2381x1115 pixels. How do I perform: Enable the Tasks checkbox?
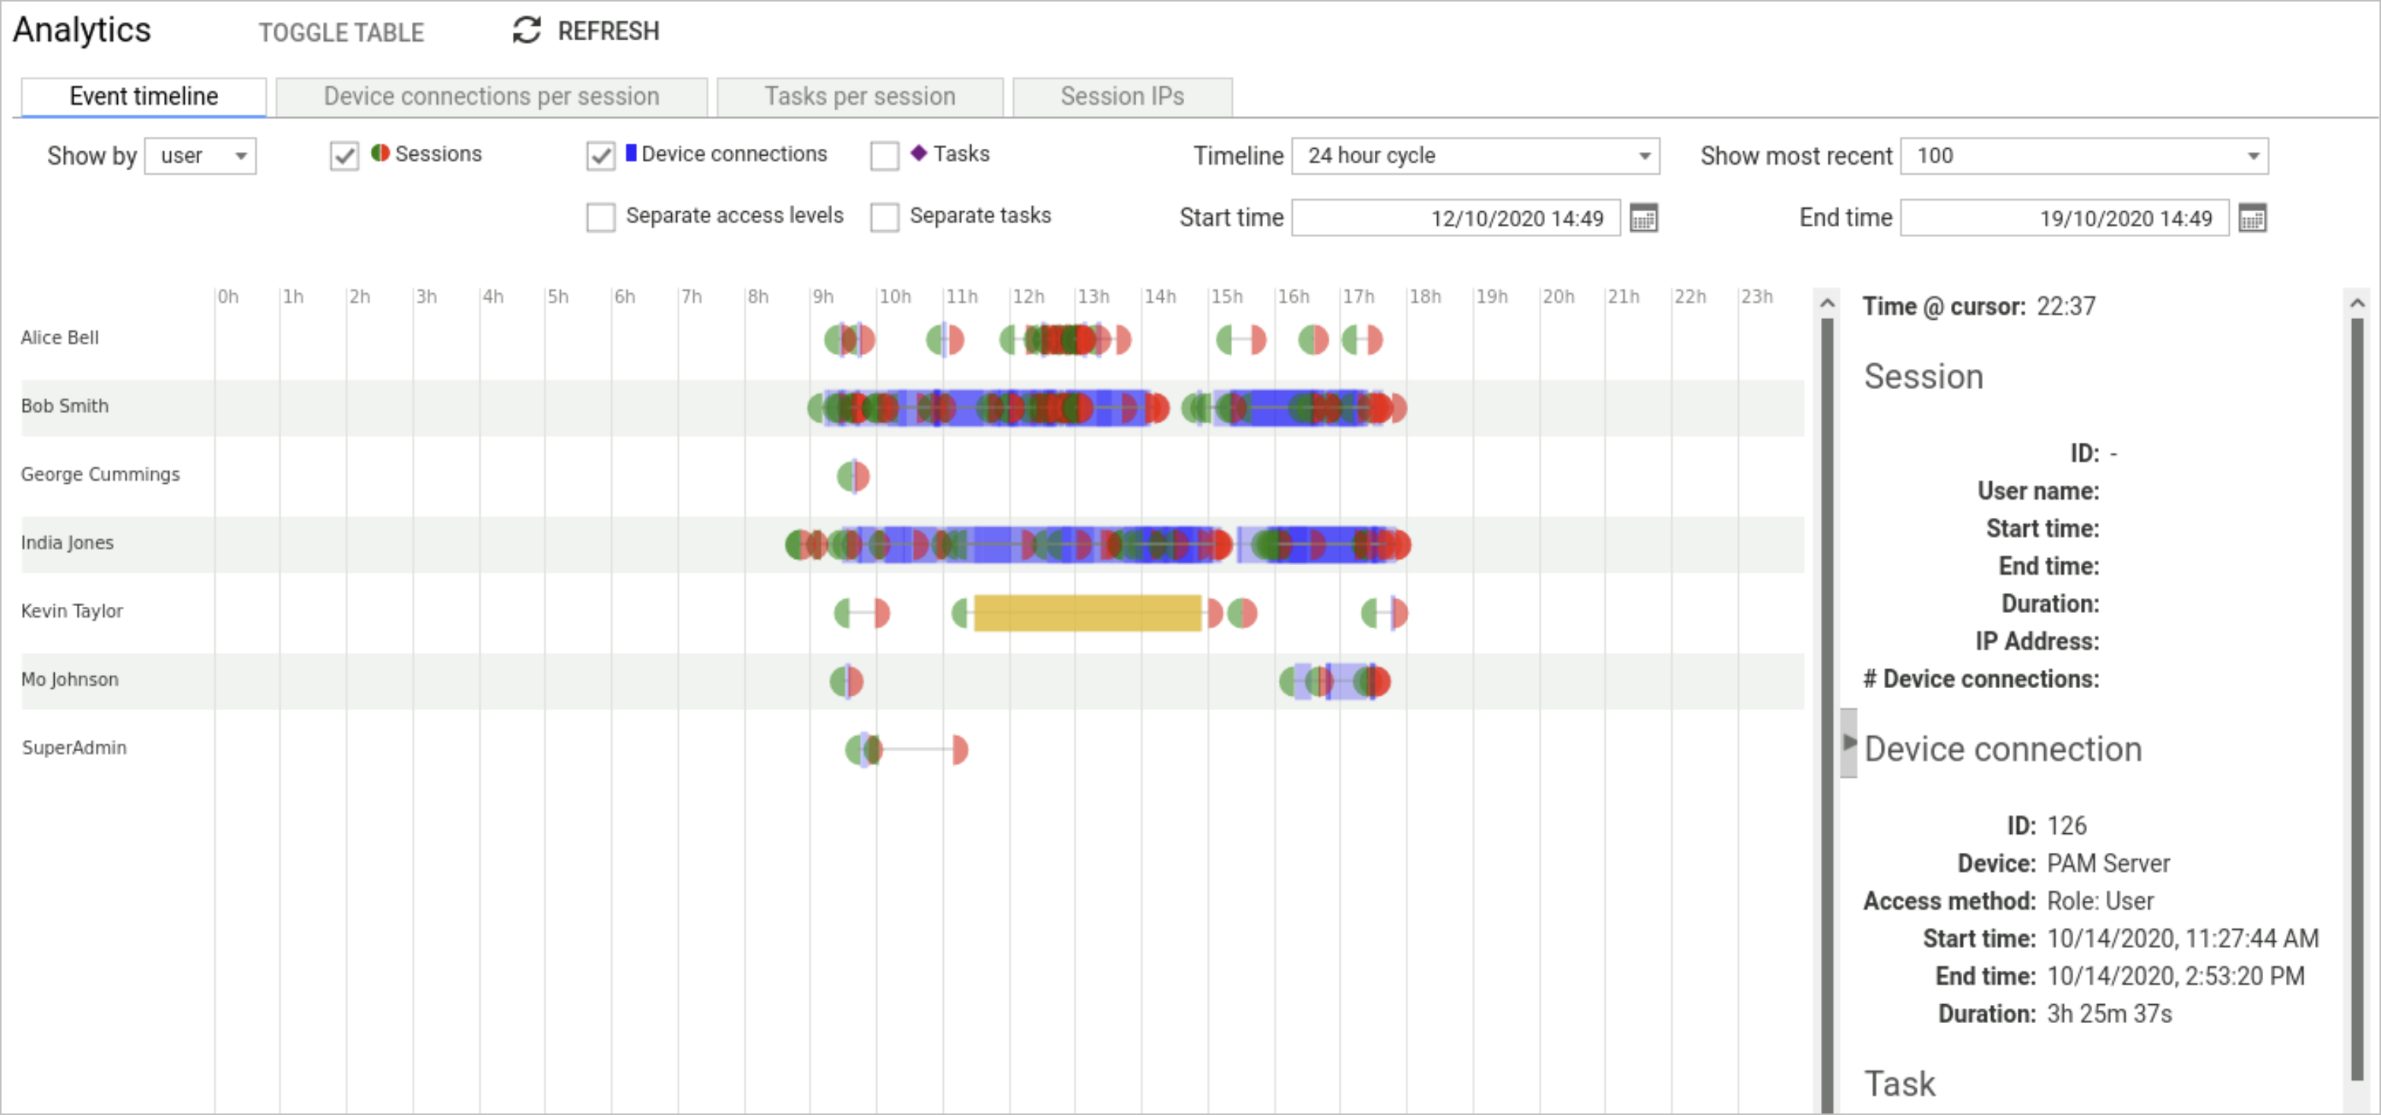pos(885,152)
